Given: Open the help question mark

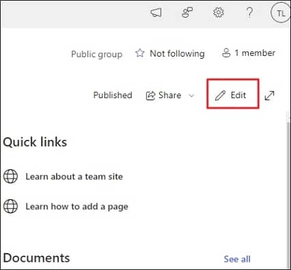Looking at the screenshot, I should pyautogui.click(x=249, y=12).
